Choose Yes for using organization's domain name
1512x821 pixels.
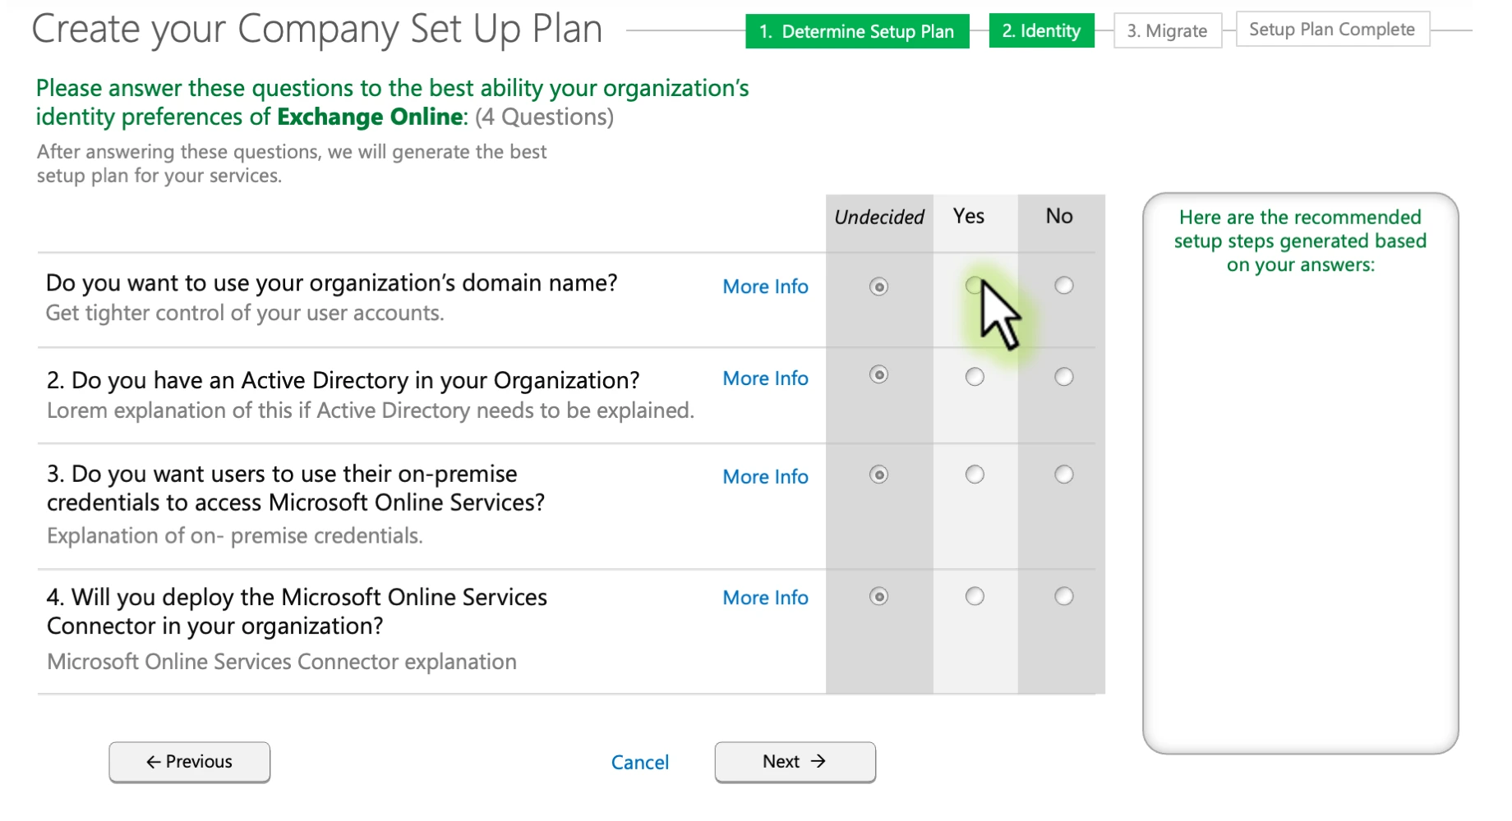tap(974, 285)
